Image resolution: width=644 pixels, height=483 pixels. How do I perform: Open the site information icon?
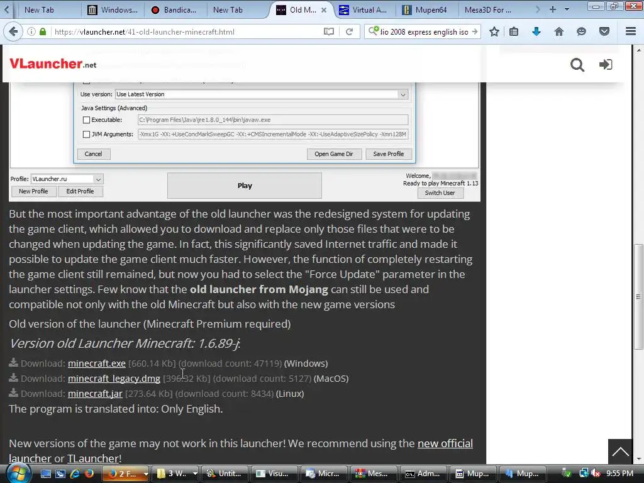31,31
